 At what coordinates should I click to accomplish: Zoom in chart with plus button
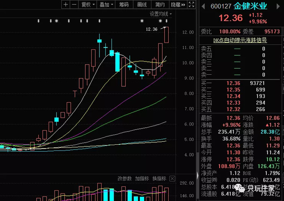tap(66, 5)
